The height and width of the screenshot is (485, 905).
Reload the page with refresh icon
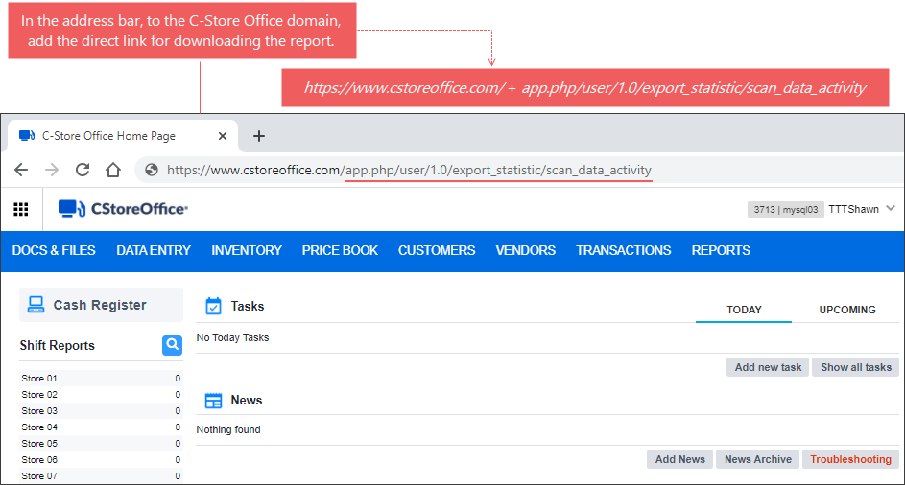(83, 170)
